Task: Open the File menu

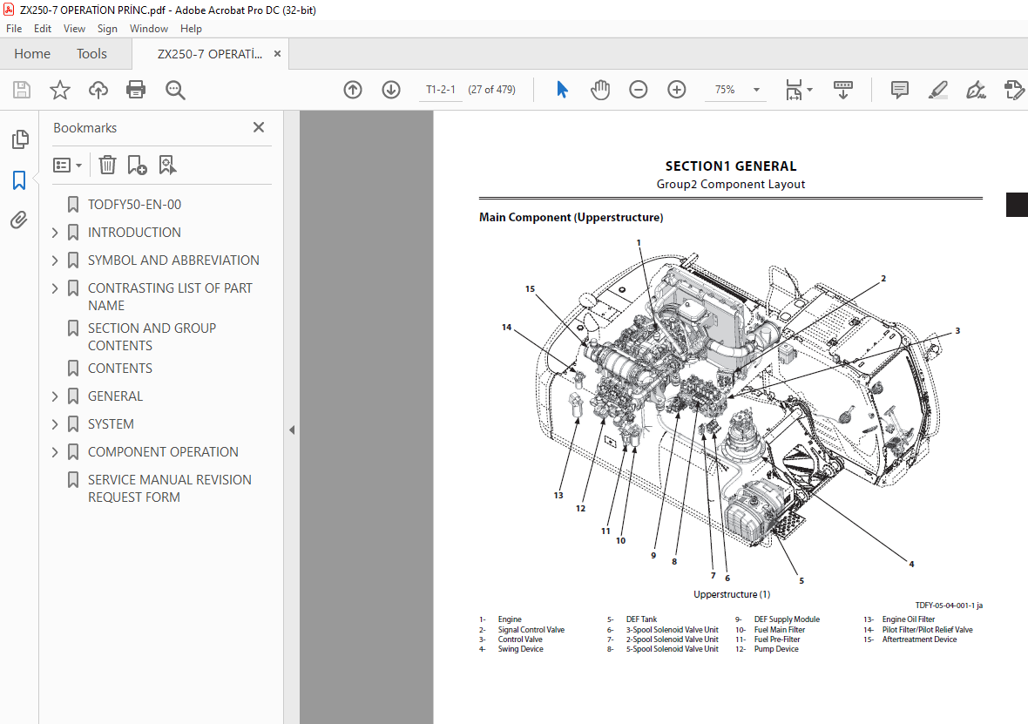Action: click(x=14, y=29)
